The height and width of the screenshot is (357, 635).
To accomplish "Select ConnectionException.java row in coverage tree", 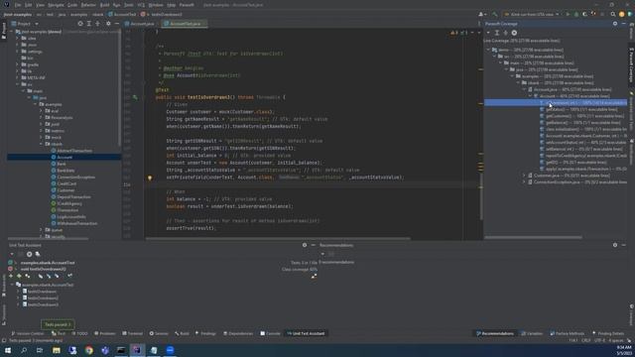I will tap(576, 182).
